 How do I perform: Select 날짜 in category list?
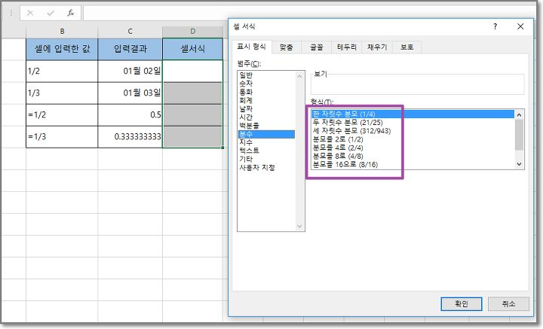coord(266,108)
